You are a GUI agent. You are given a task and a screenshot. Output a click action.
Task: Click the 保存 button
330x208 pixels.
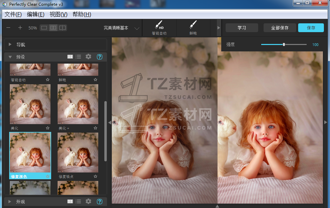point(311,28)
